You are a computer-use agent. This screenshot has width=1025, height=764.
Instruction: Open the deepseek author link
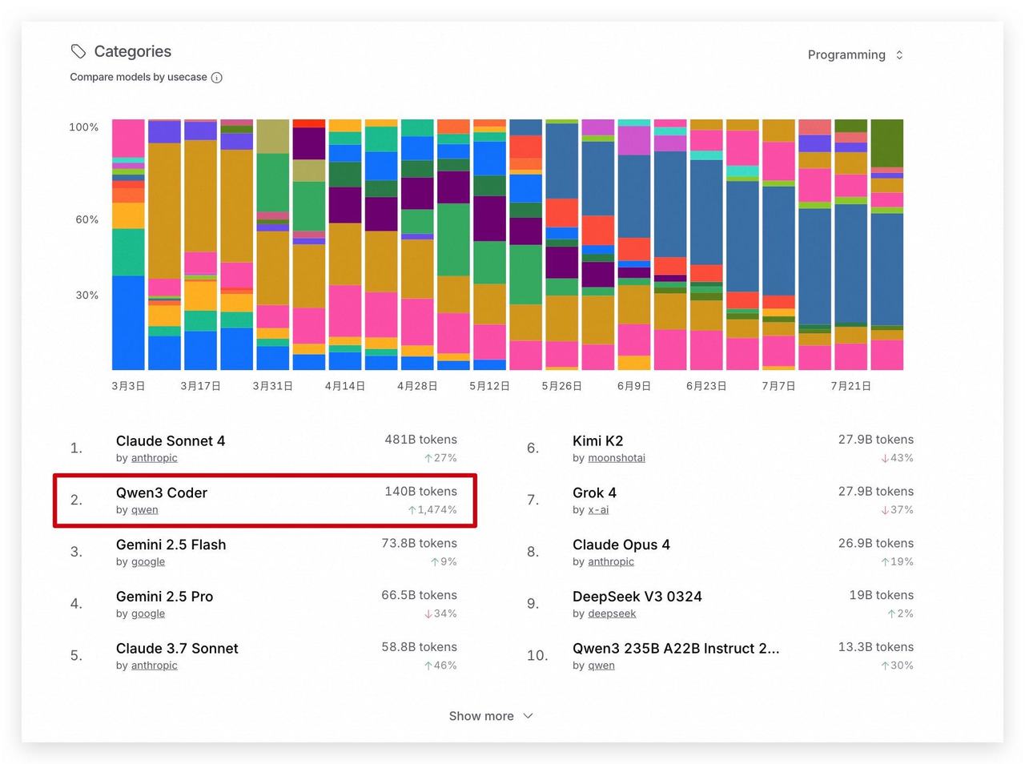coord(612,614)
